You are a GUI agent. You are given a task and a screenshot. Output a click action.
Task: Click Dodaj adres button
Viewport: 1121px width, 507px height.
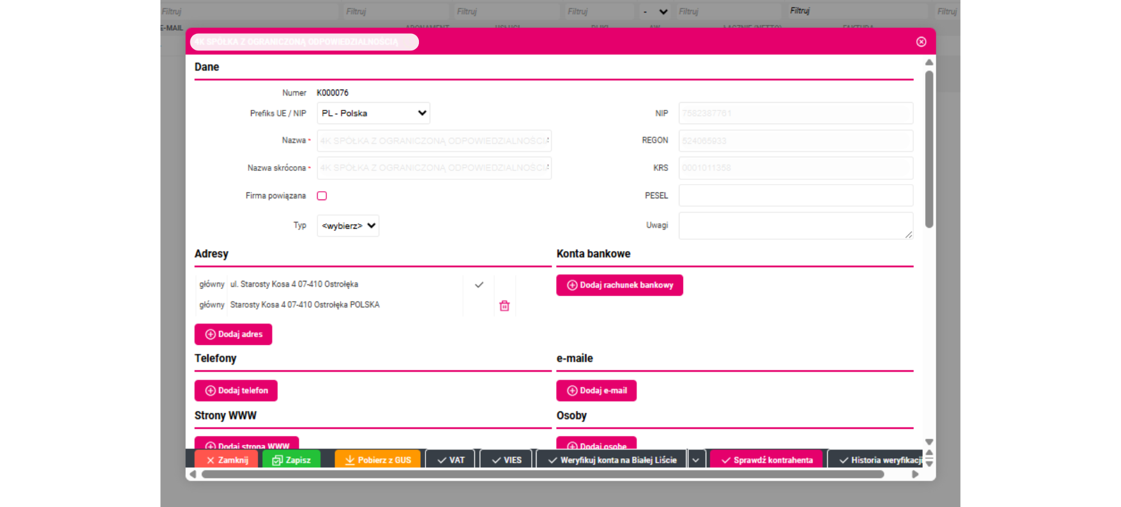pos(233,334)
